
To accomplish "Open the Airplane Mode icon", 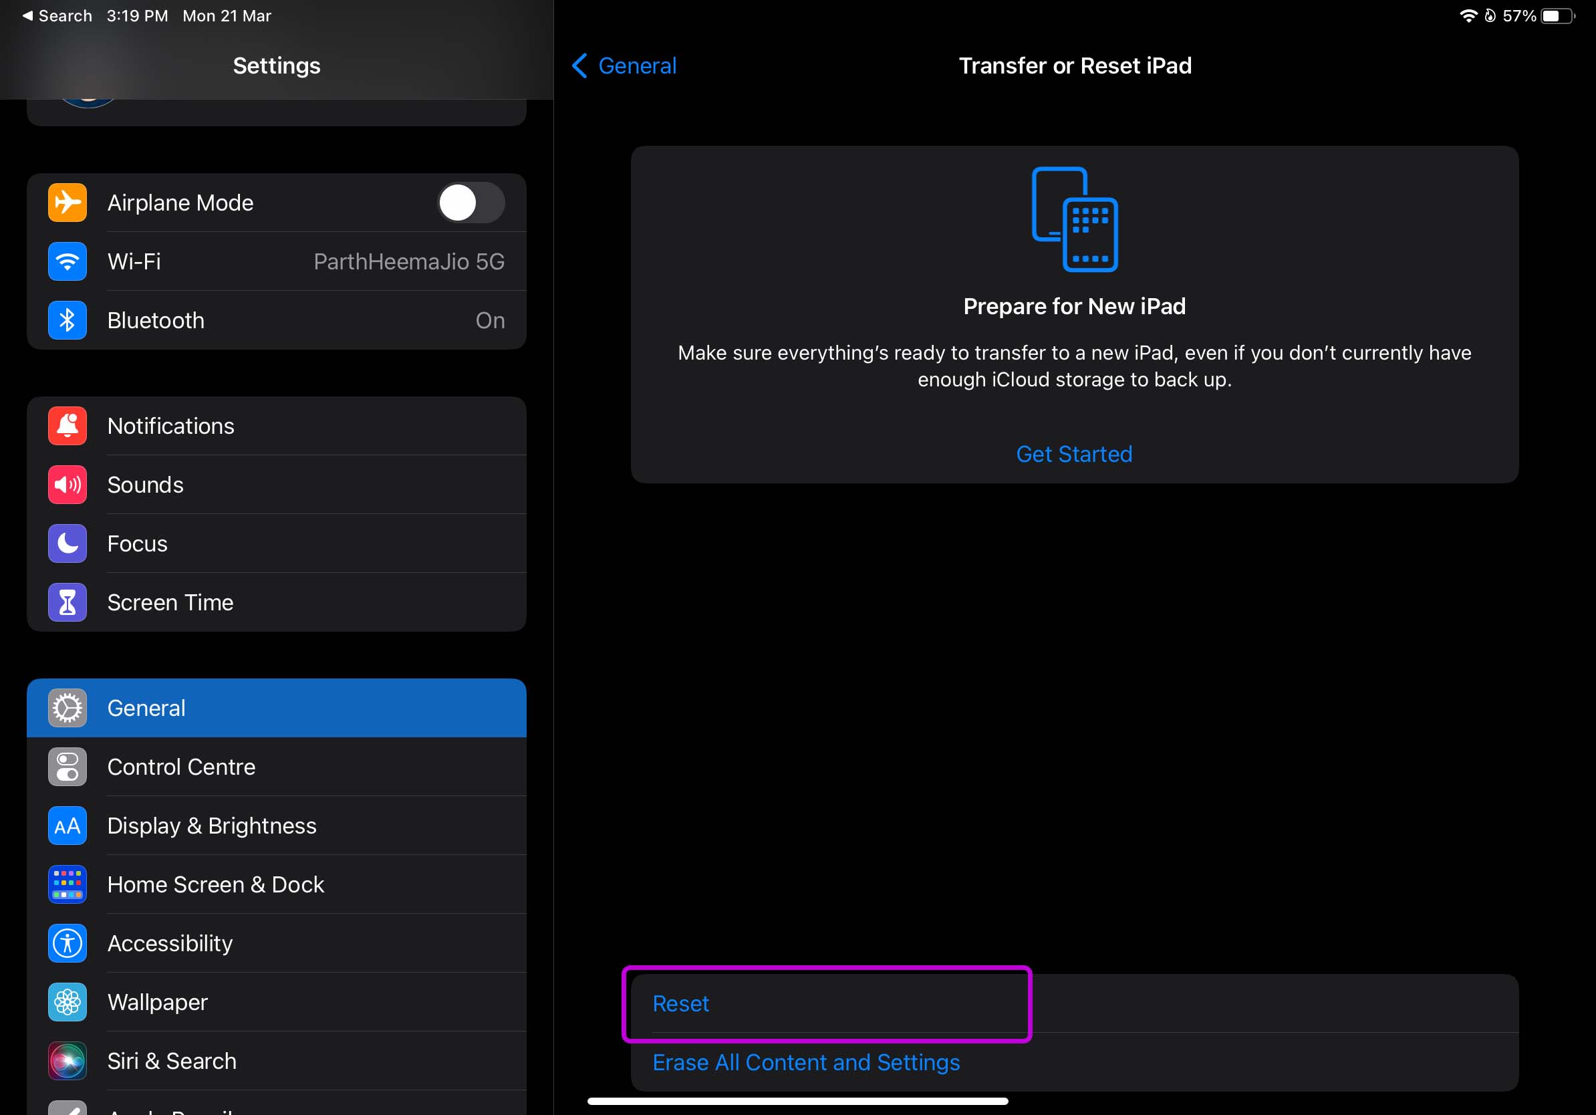I will [67, 203].
